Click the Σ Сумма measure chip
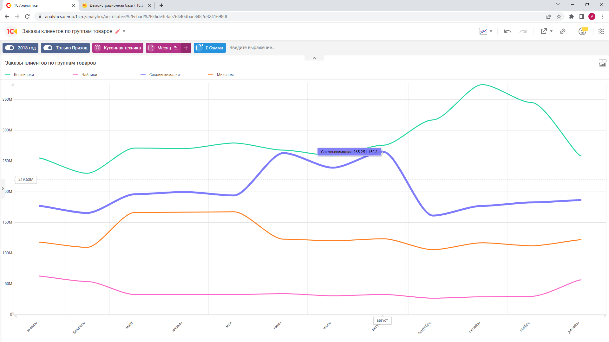Image resolution: width=609 pixels, height=342 pixels. click(x=210, y=48)
